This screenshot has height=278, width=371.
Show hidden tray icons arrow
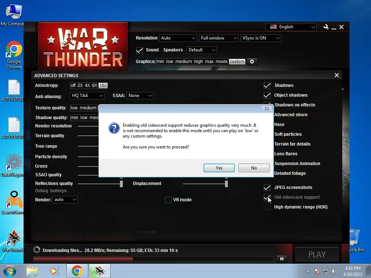click(x=308, y=271)
